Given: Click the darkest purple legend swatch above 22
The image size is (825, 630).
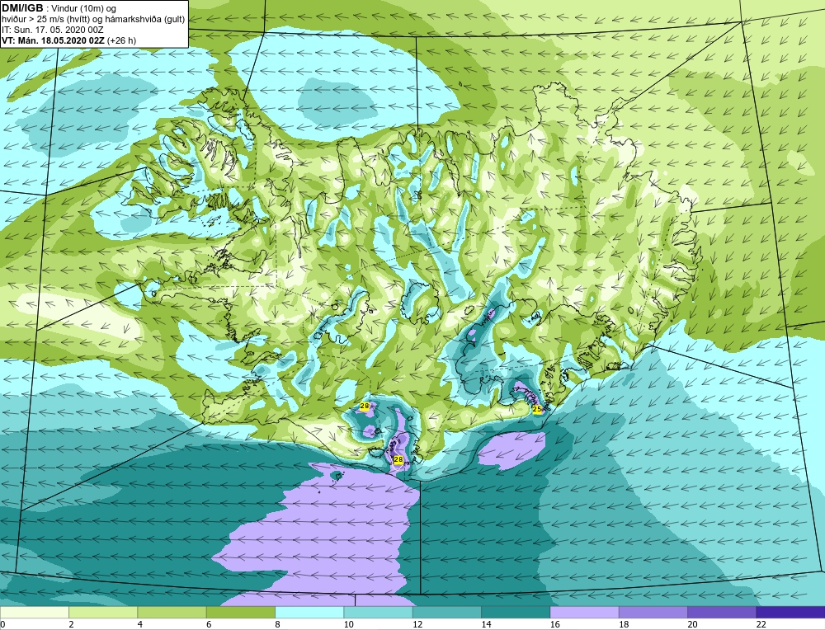Looking at the screenshot, I should (791, 613).
